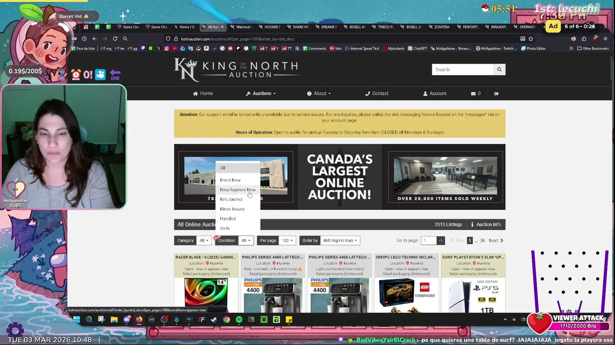Click the reader view icon in address bar
This screenshot has width=615, height=345.
[x=523, y=39]
